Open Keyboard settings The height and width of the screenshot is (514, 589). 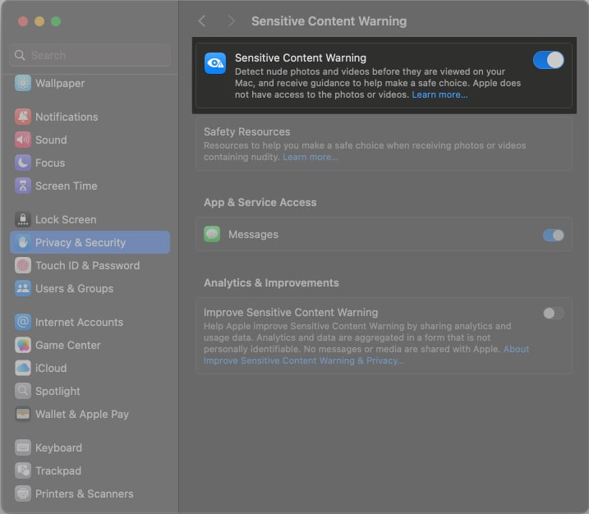click(90, 447)
